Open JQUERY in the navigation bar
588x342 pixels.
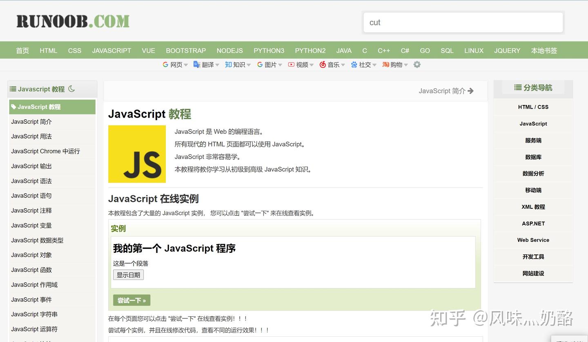507,51
